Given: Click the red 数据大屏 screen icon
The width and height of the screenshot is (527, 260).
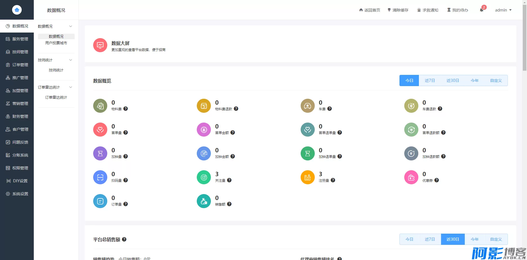Looking at the screenshot, I should [x=100, y=45].
